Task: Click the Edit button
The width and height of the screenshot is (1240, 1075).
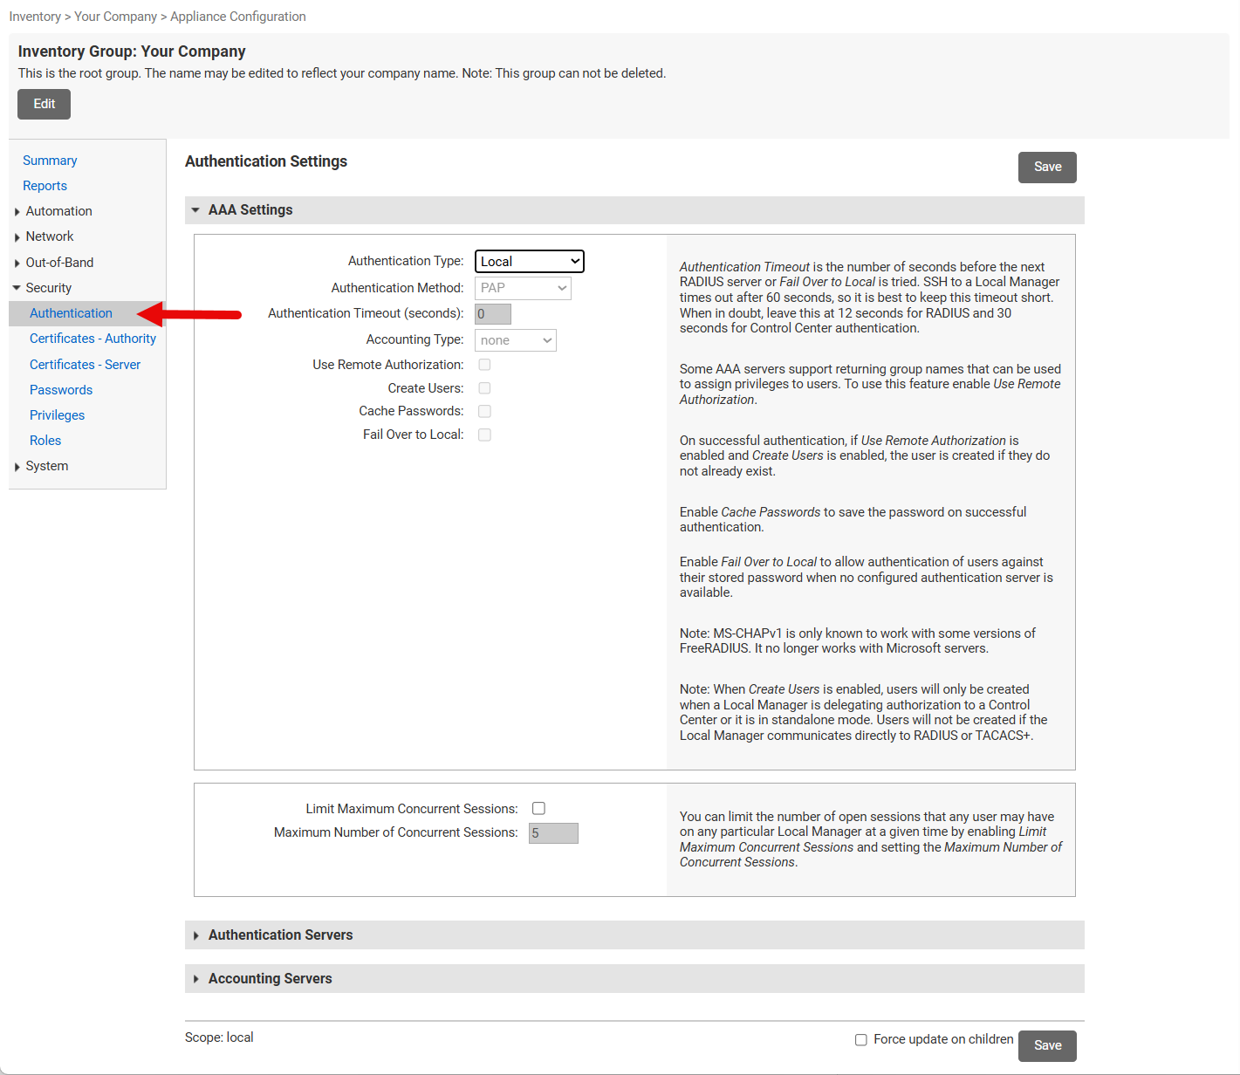Action: [x=44, y=104]
